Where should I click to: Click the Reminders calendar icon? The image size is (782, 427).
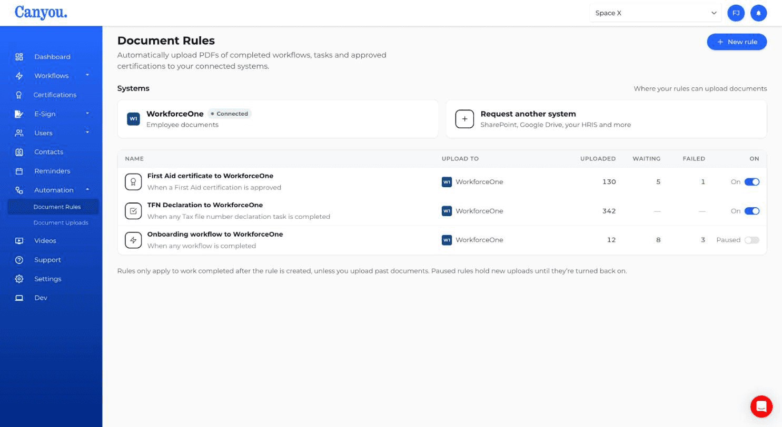19,171
